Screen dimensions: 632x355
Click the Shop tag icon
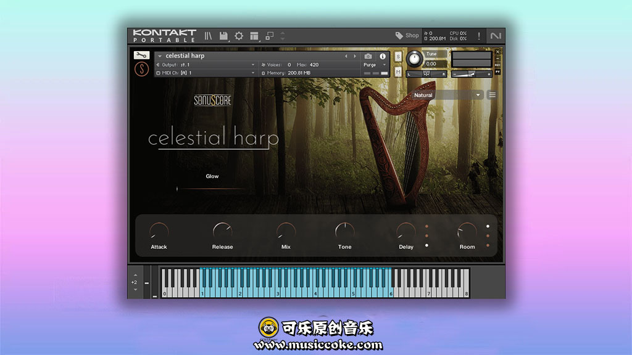[x=399, y=36]
